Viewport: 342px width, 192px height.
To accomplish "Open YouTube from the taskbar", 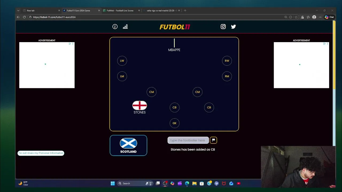I will (x=239, y=183).
